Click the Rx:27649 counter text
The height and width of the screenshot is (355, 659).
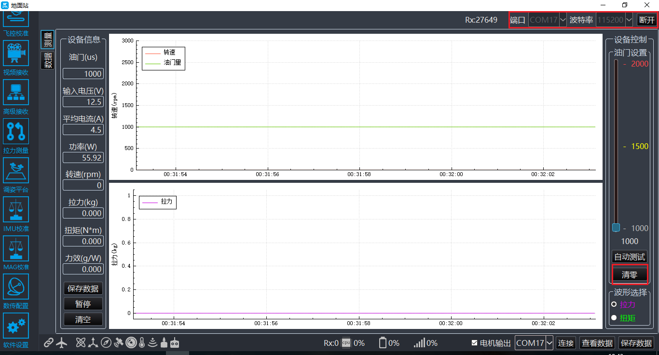481,20
